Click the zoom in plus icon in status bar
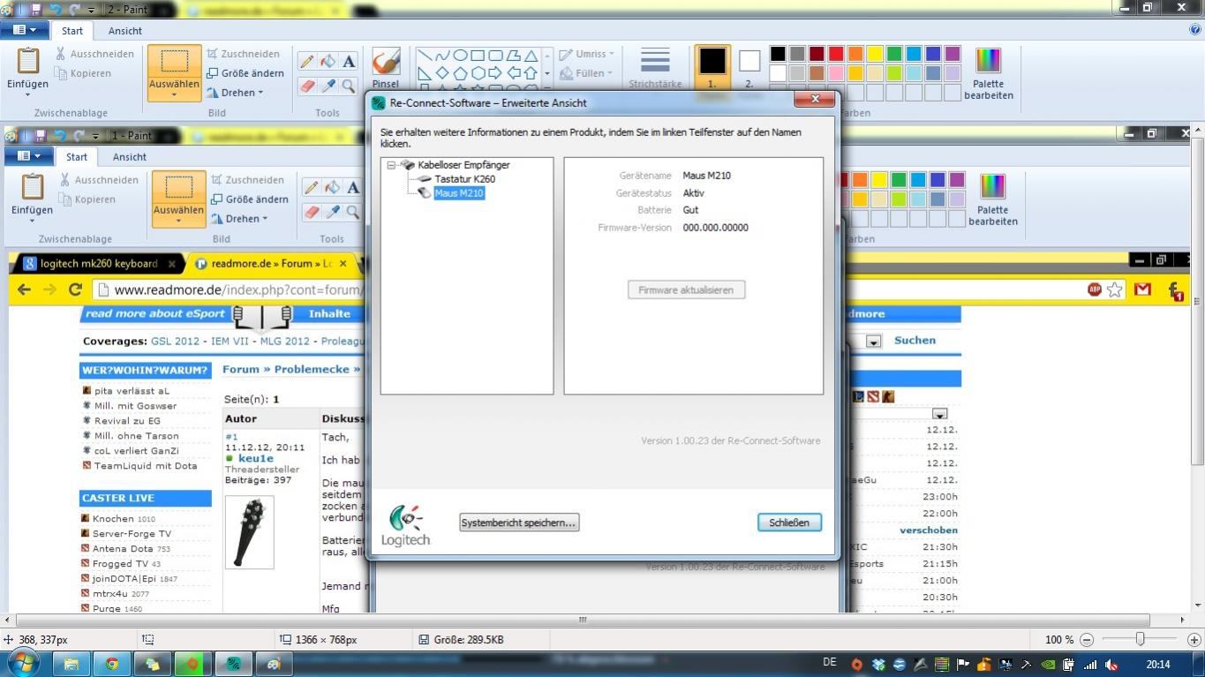The height and width of the screenshot is (677, 1205). pyautogui.click(x=1194, y=640)
